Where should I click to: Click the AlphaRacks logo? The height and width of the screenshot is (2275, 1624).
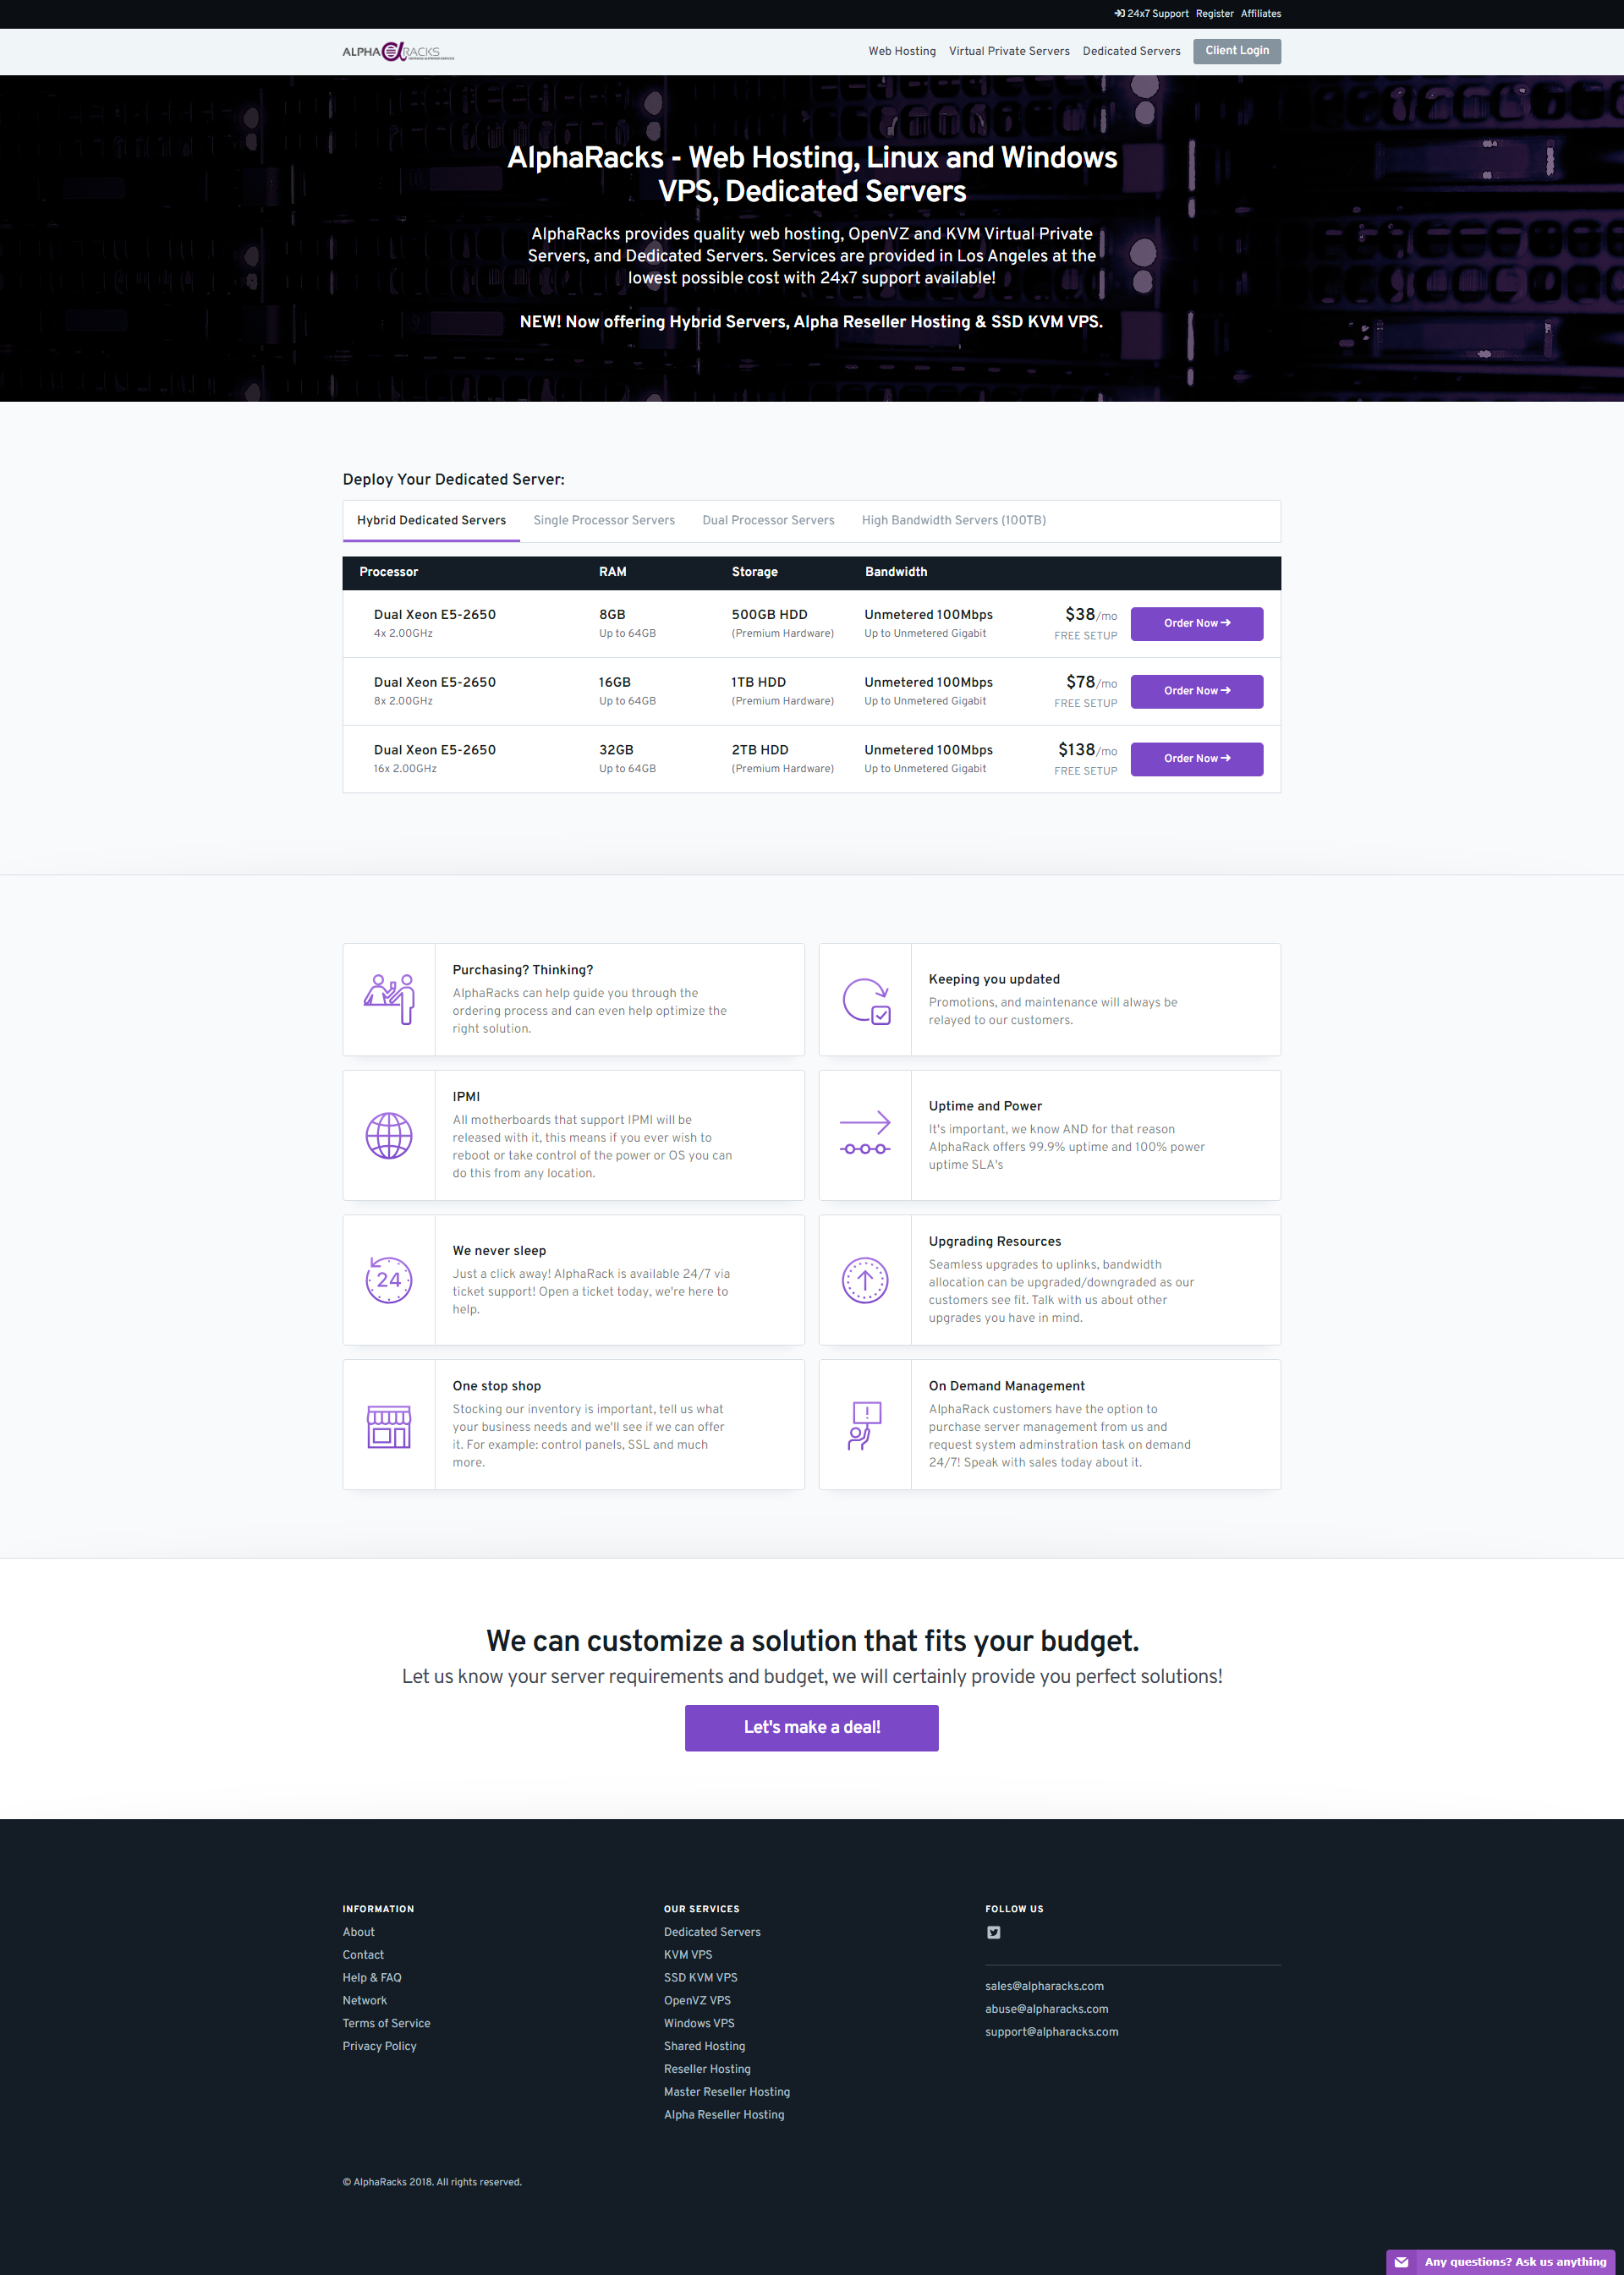[x=398, y=51]
